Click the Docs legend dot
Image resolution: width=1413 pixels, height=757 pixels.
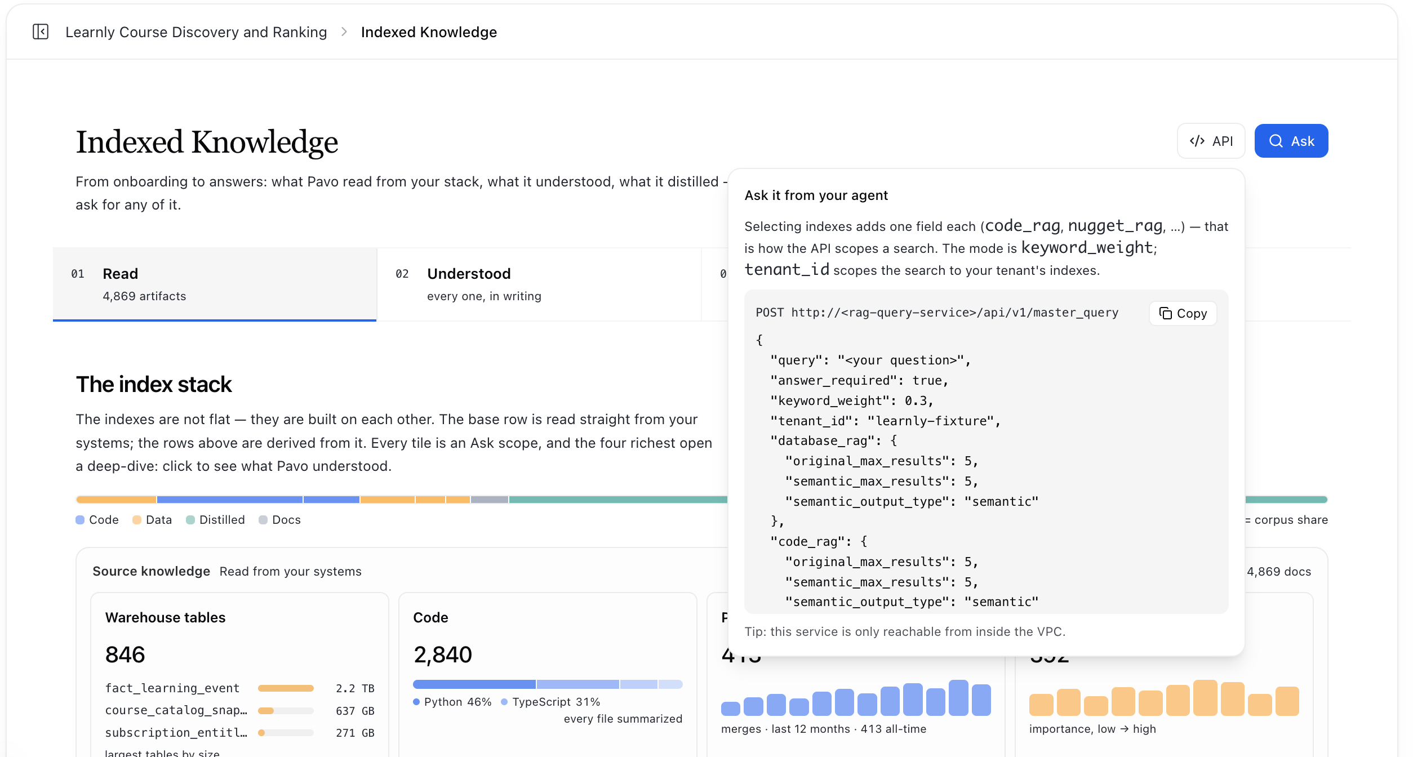click(x=263, y=520)
